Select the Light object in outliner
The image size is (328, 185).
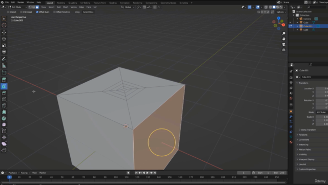[306, 30]
